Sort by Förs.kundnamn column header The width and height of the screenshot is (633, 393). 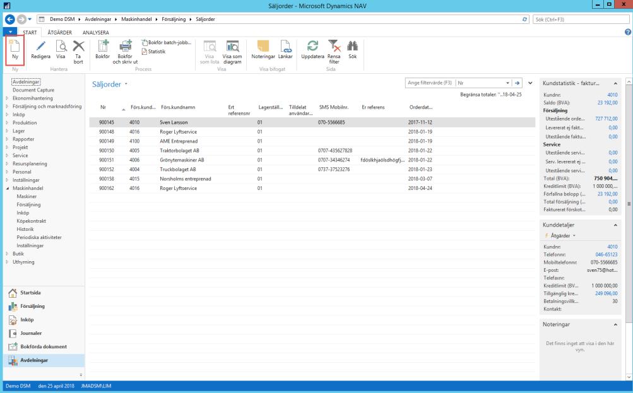tap(178, 107)
